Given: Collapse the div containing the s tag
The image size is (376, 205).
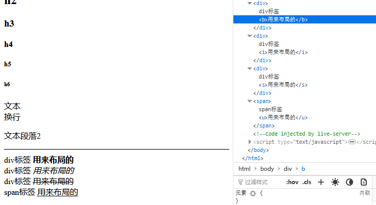Looking at the screenshot, I should tap(250, 69).
